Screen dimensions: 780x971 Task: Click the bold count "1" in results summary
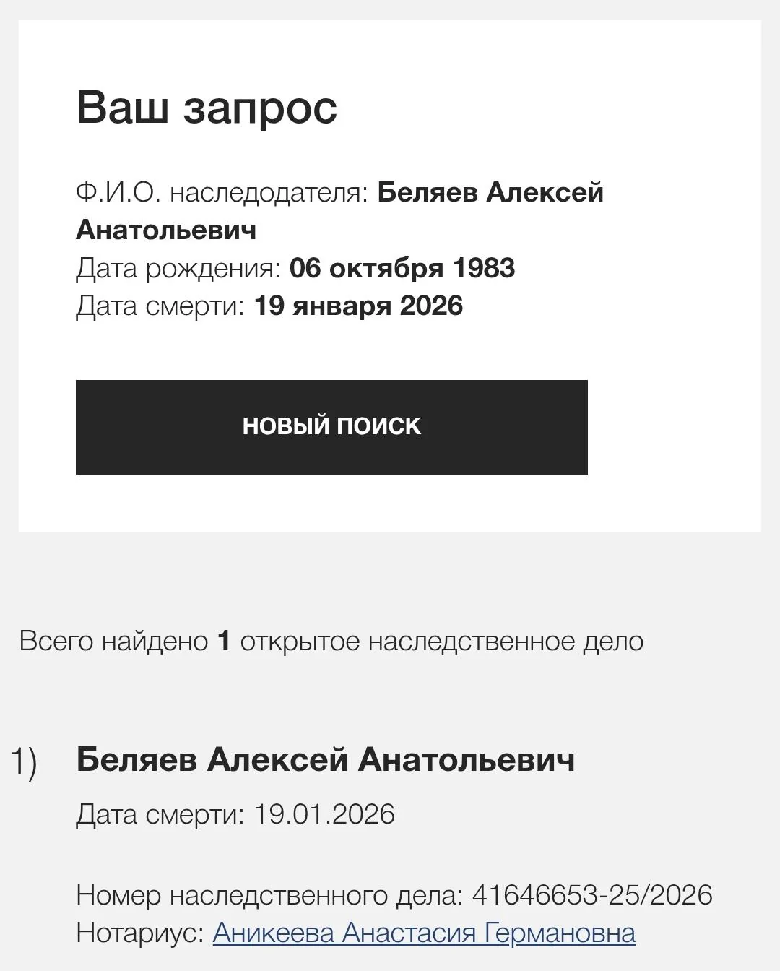tap(224, 642)
